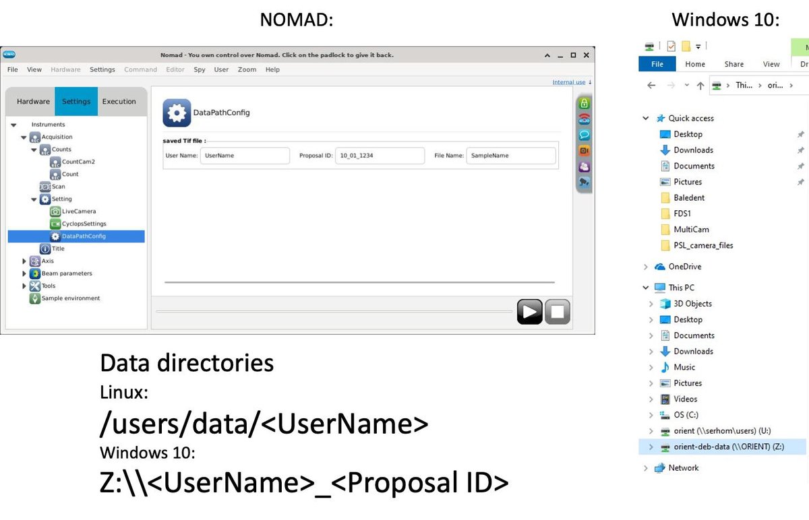Collapse the Counts tree node
Screen dimensions: 809x520
pos(34,150)
